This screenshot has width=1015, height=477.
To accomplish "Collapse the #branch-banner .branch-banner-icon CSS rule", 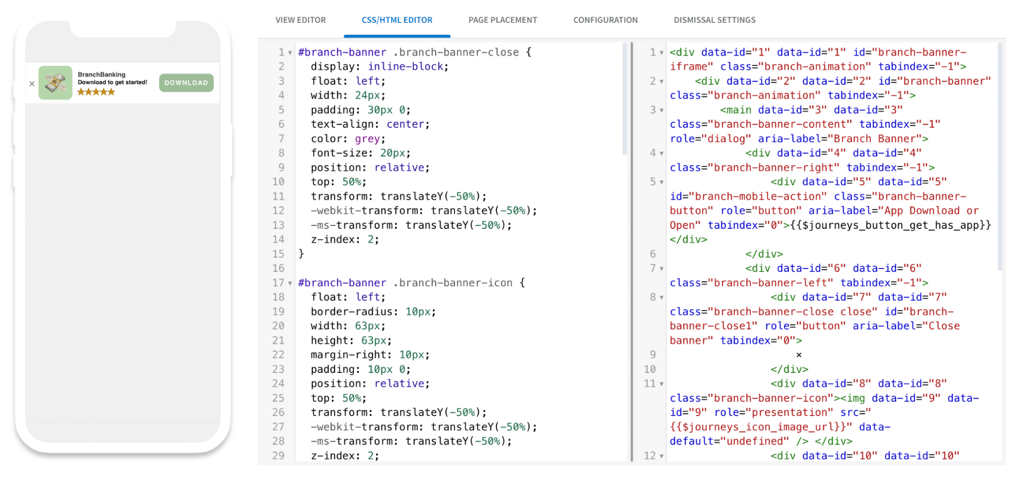I will point(289,283).
